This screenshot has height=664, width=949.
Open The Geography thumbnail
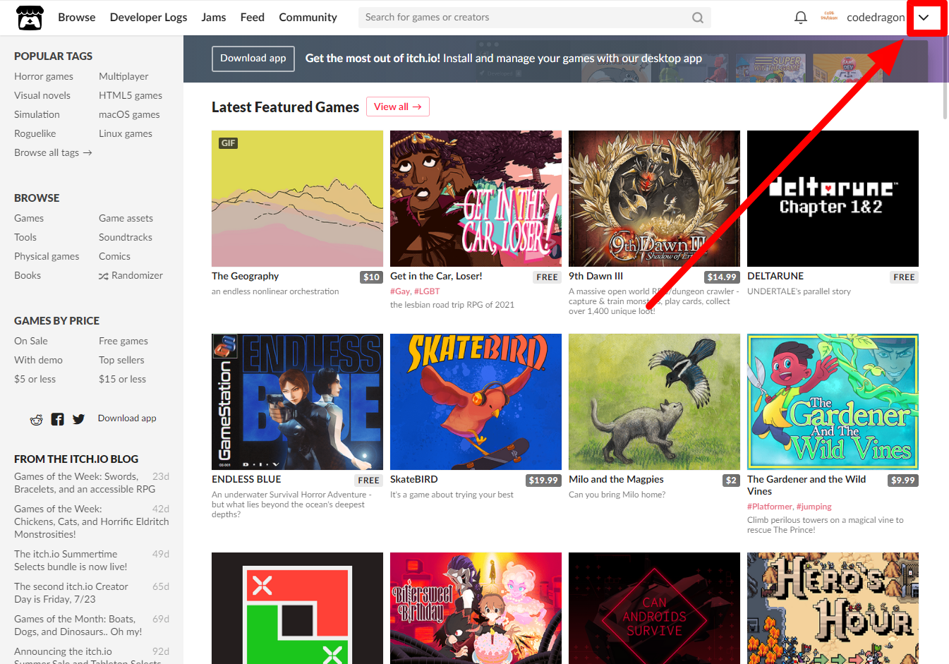click(297, 198)
